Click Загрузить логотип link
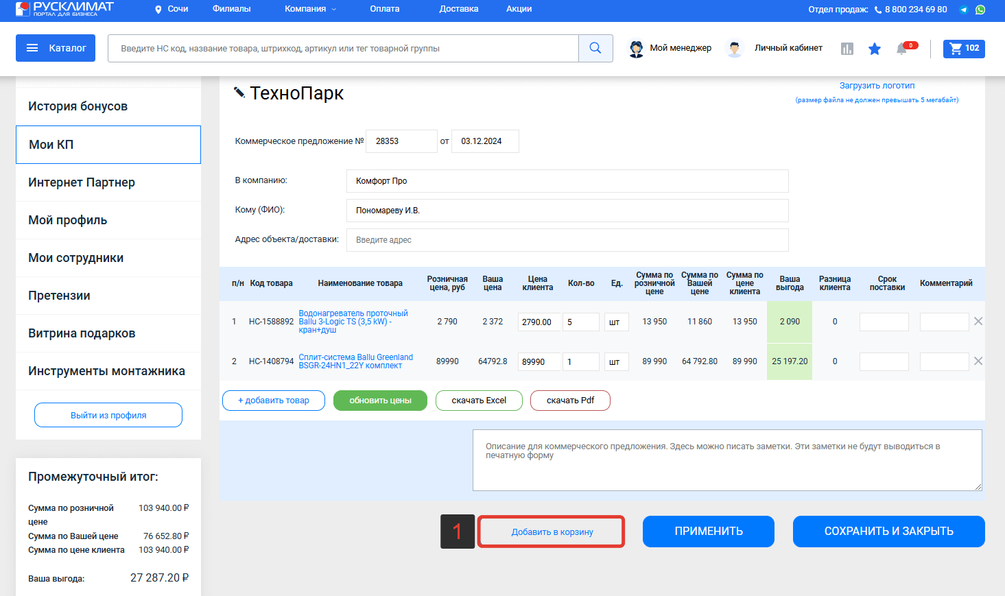The width and height of the screenshot is (1005, 596). [877, 86]
